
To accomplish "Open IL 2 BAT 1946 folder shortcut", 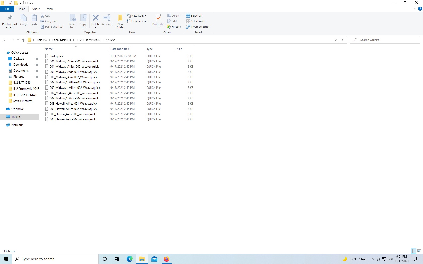I will point(22,83).
